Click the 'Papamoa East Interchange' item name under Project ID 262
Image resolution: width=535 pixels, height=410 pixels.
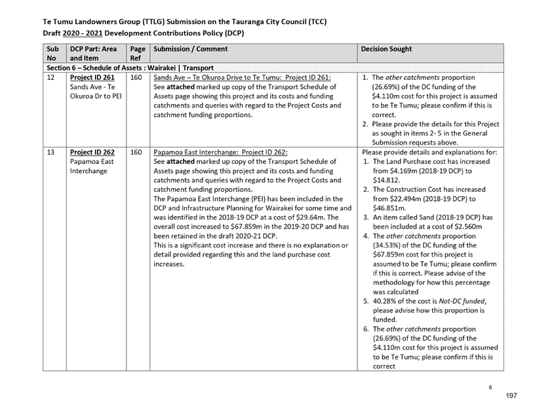click(x=92, y=166)
